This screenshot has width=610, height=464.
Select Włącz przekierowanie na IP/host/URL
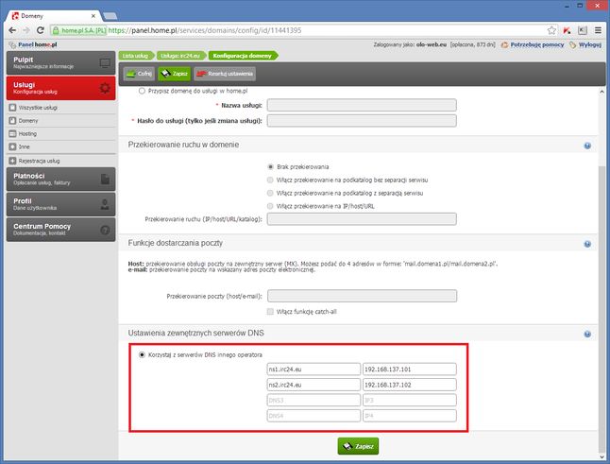point(270,206)
